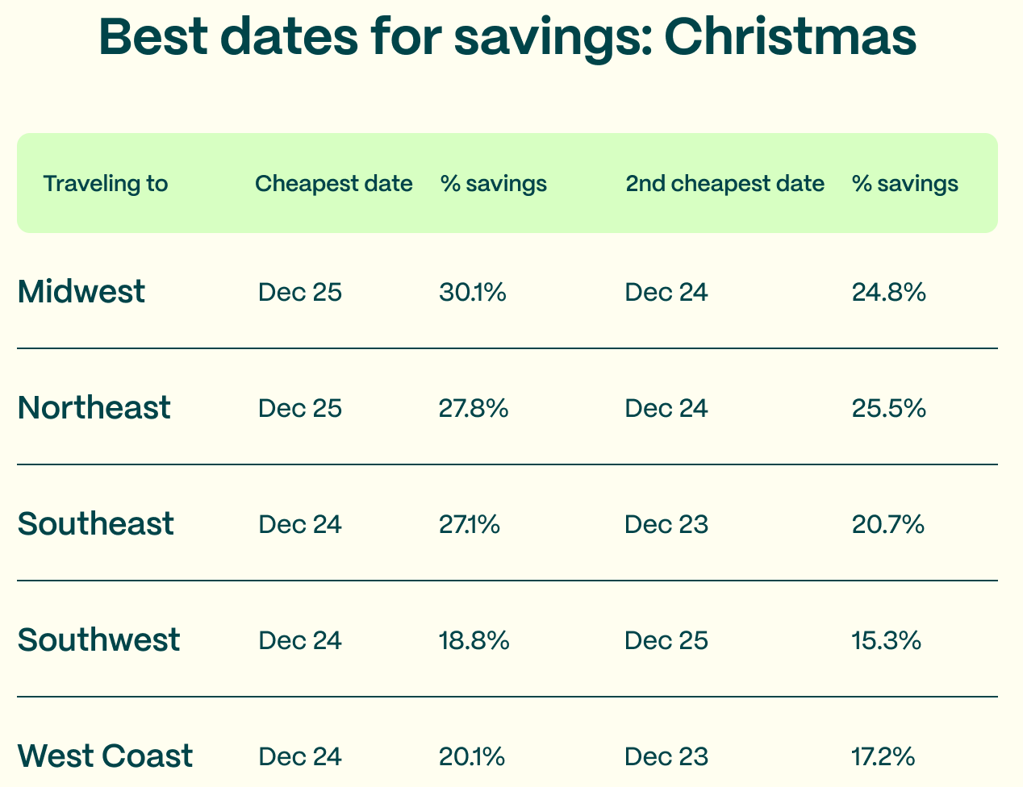Click the 20.1% savings value for West Coast
1023x787 pixels.
click(x=472, y=756)
